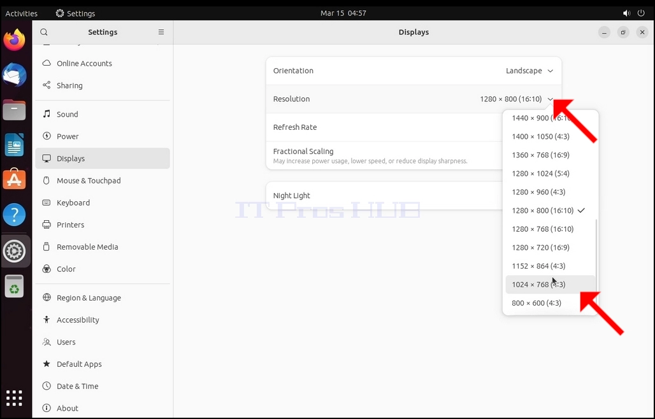The height and width of the screenshot is (419, 655).
Task: Show applications grid
Action: tap(14, 398)
